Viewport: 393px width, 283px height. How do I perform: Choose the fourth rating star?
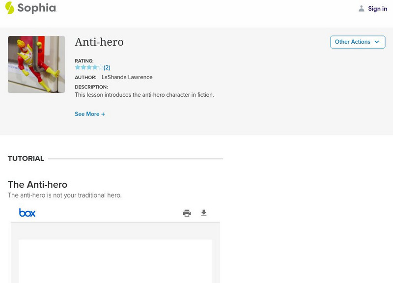pos(95,67)
